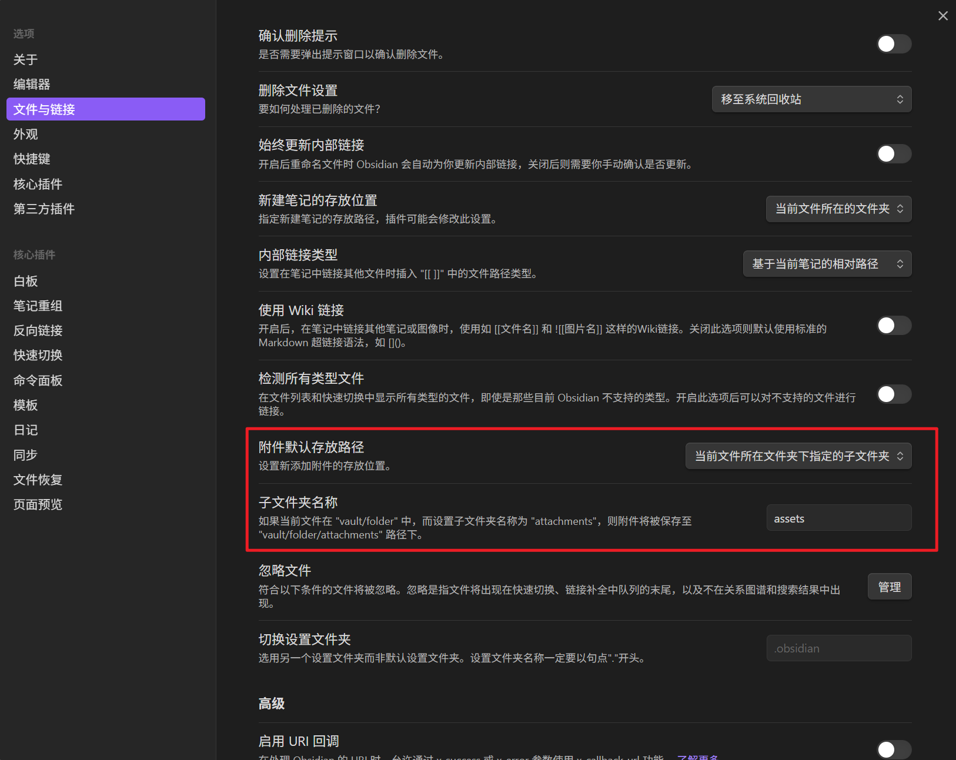Click description 设置新添加附件的存放位置。

tap(325, 466)
